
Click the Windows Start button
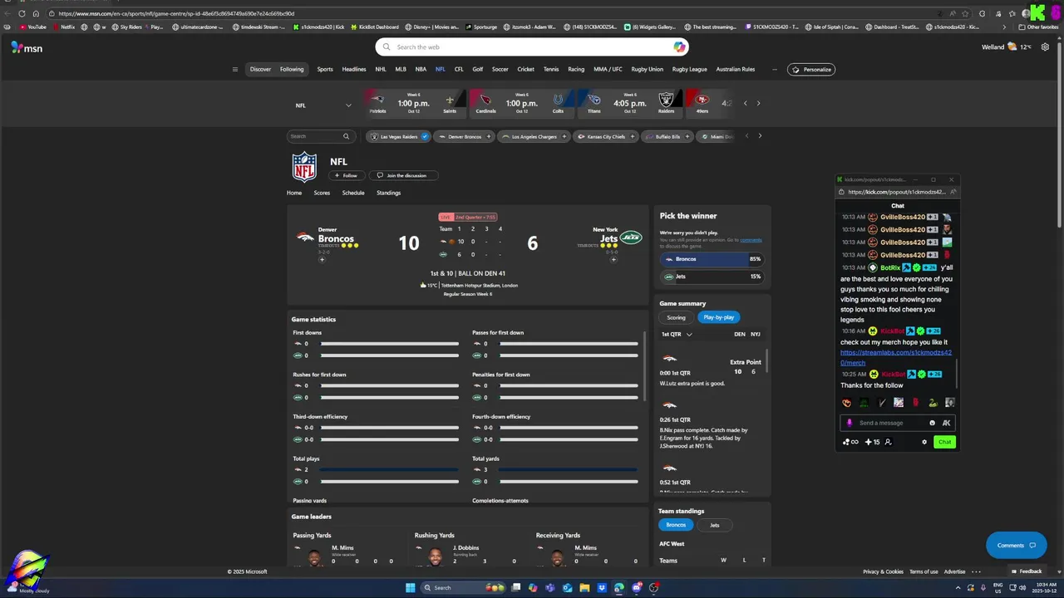pyautogui.click(x=411, y=588)
